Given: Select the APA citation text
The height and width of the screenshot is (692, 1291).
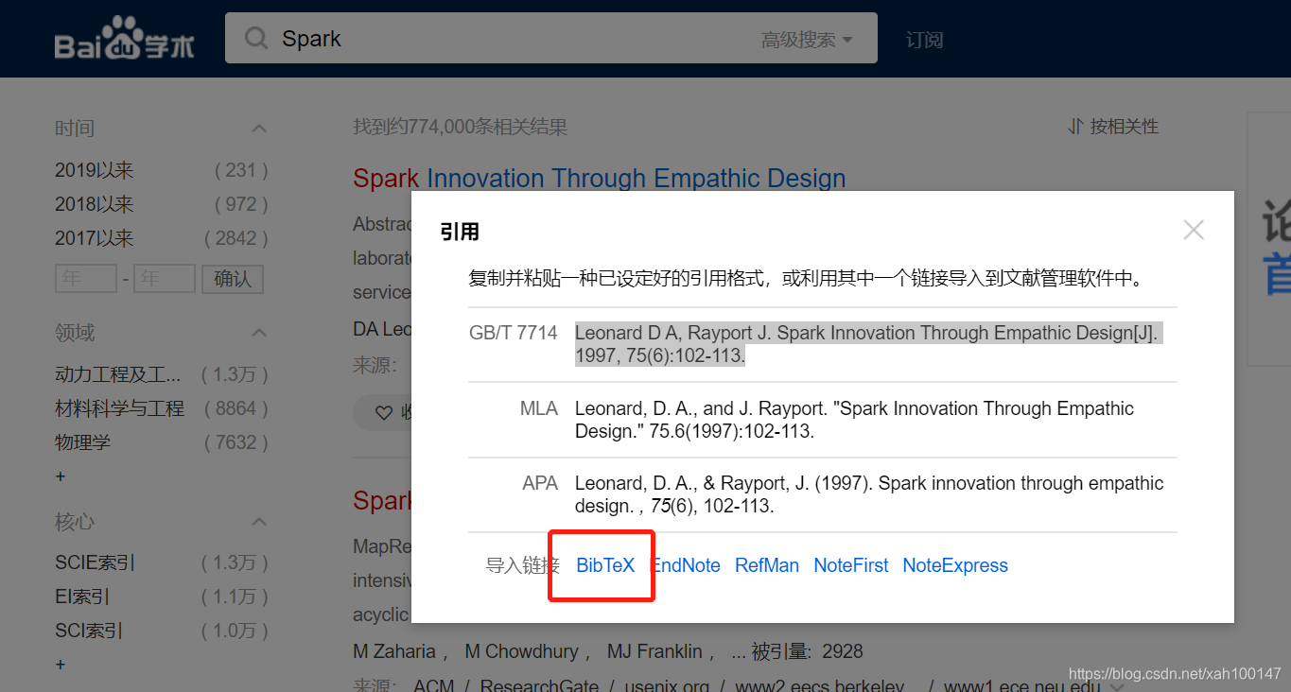Looking at the screenshot, I should click(x=869, y=494).
